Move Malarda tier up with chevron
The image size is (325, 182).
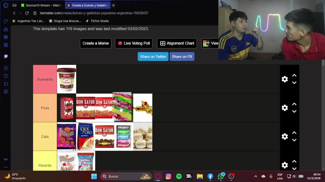294,162
